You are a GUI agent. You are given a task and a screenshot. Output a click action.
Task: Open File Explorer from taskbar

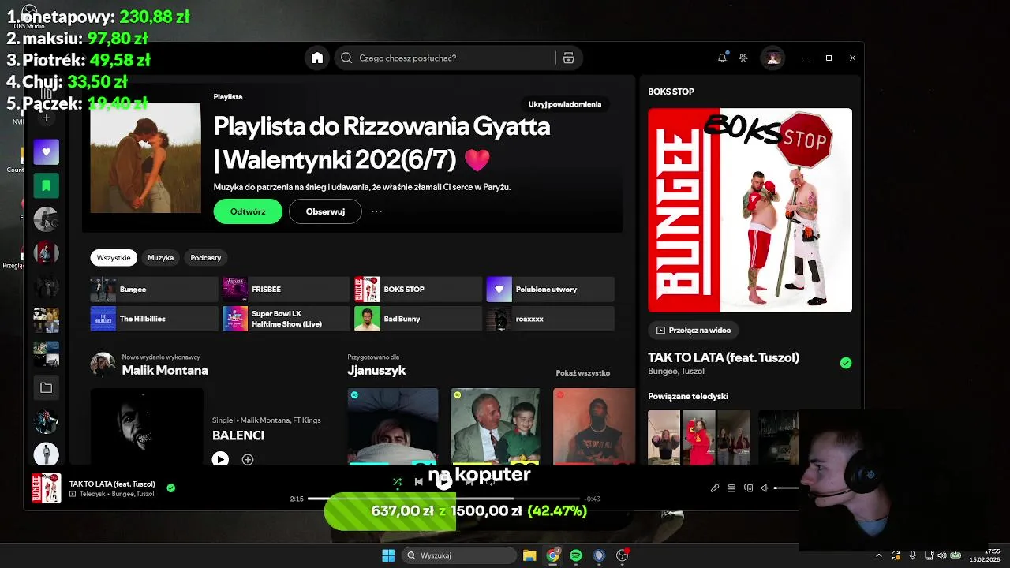[x=529, y=555]
